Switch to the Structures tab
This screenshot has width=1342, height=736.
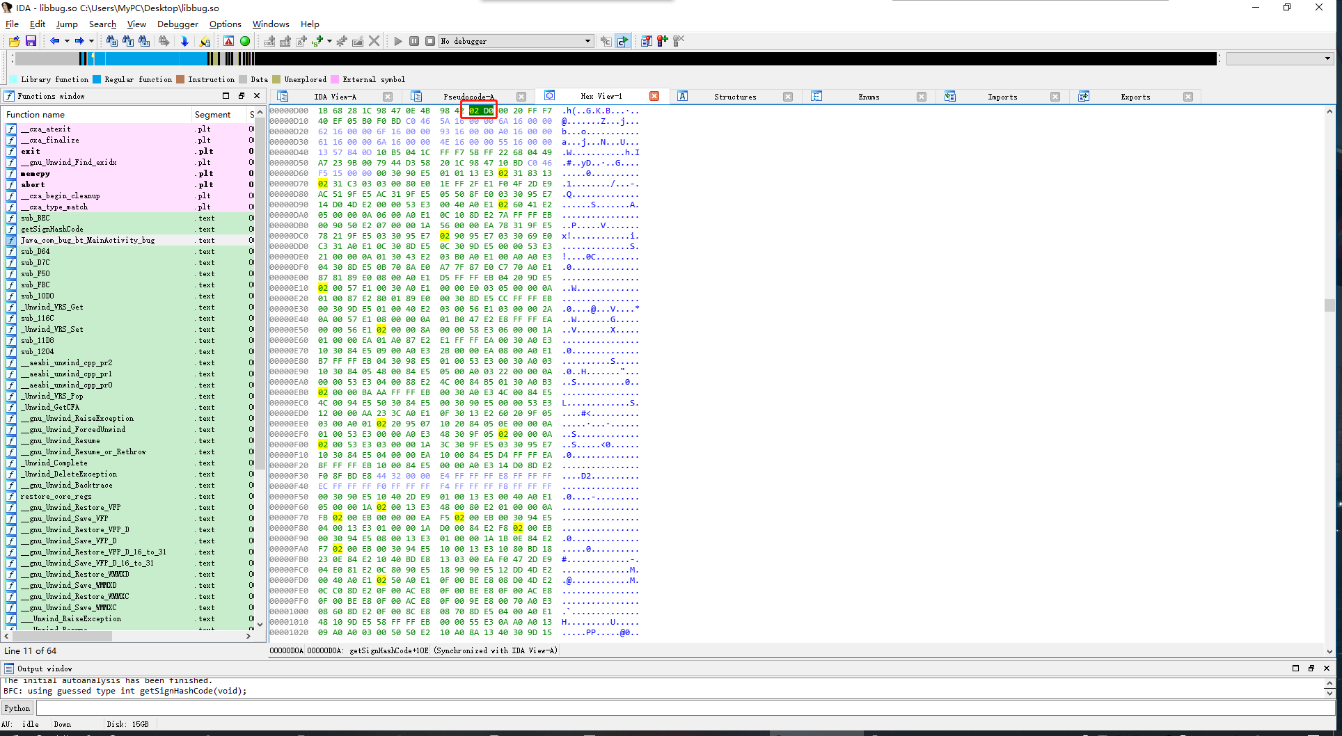735,97
